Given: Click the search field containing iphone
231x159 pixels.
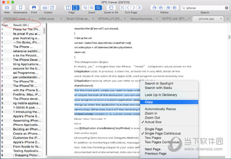Looking at the screenshot, I should [x=205, y=8].
